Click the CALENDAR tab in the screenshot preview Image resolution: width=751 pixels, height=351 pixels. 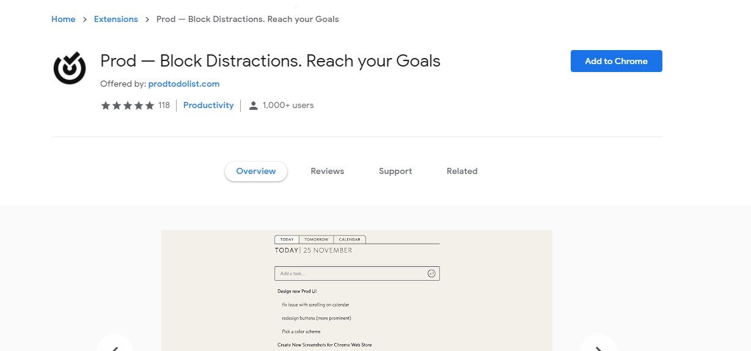point(350,239)
